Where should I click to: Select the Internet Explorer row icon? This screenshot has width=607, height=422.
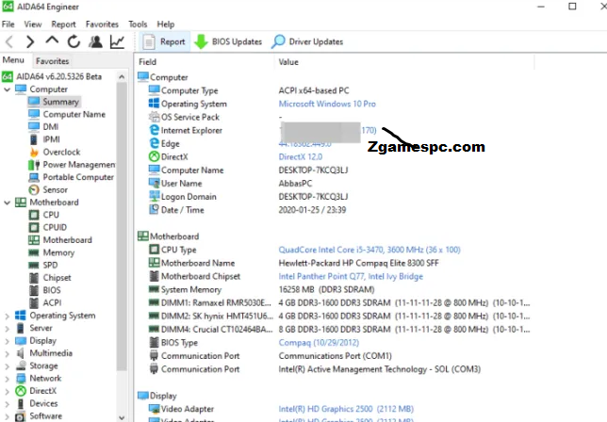[154, 130]
